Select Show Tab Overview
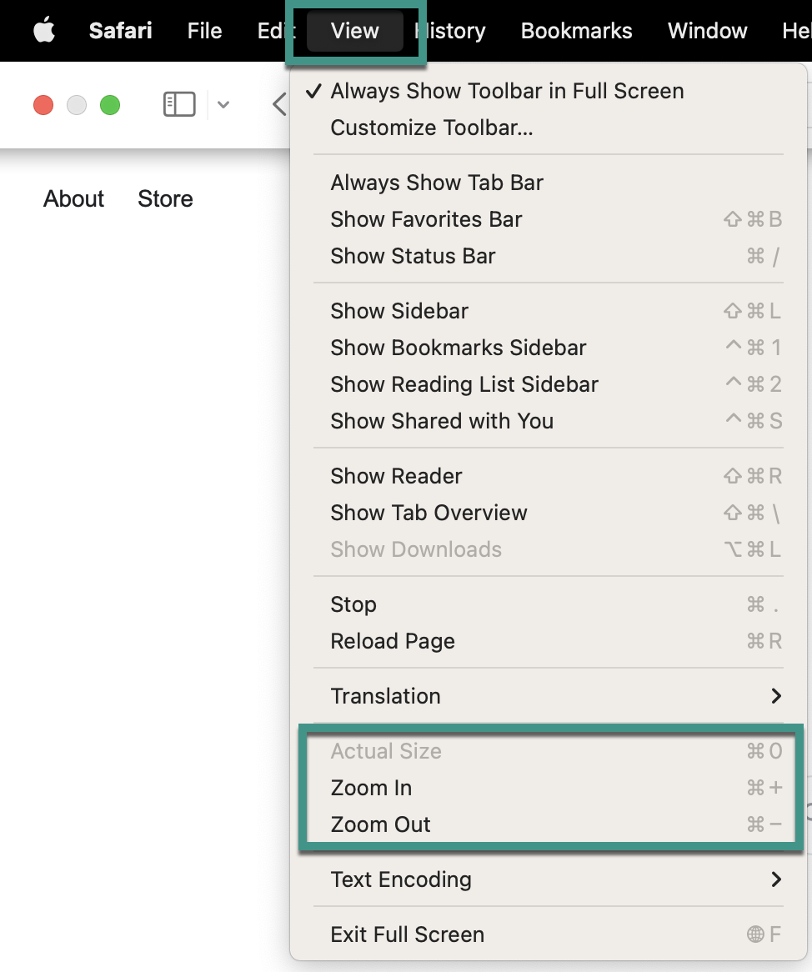 [429, 513]
